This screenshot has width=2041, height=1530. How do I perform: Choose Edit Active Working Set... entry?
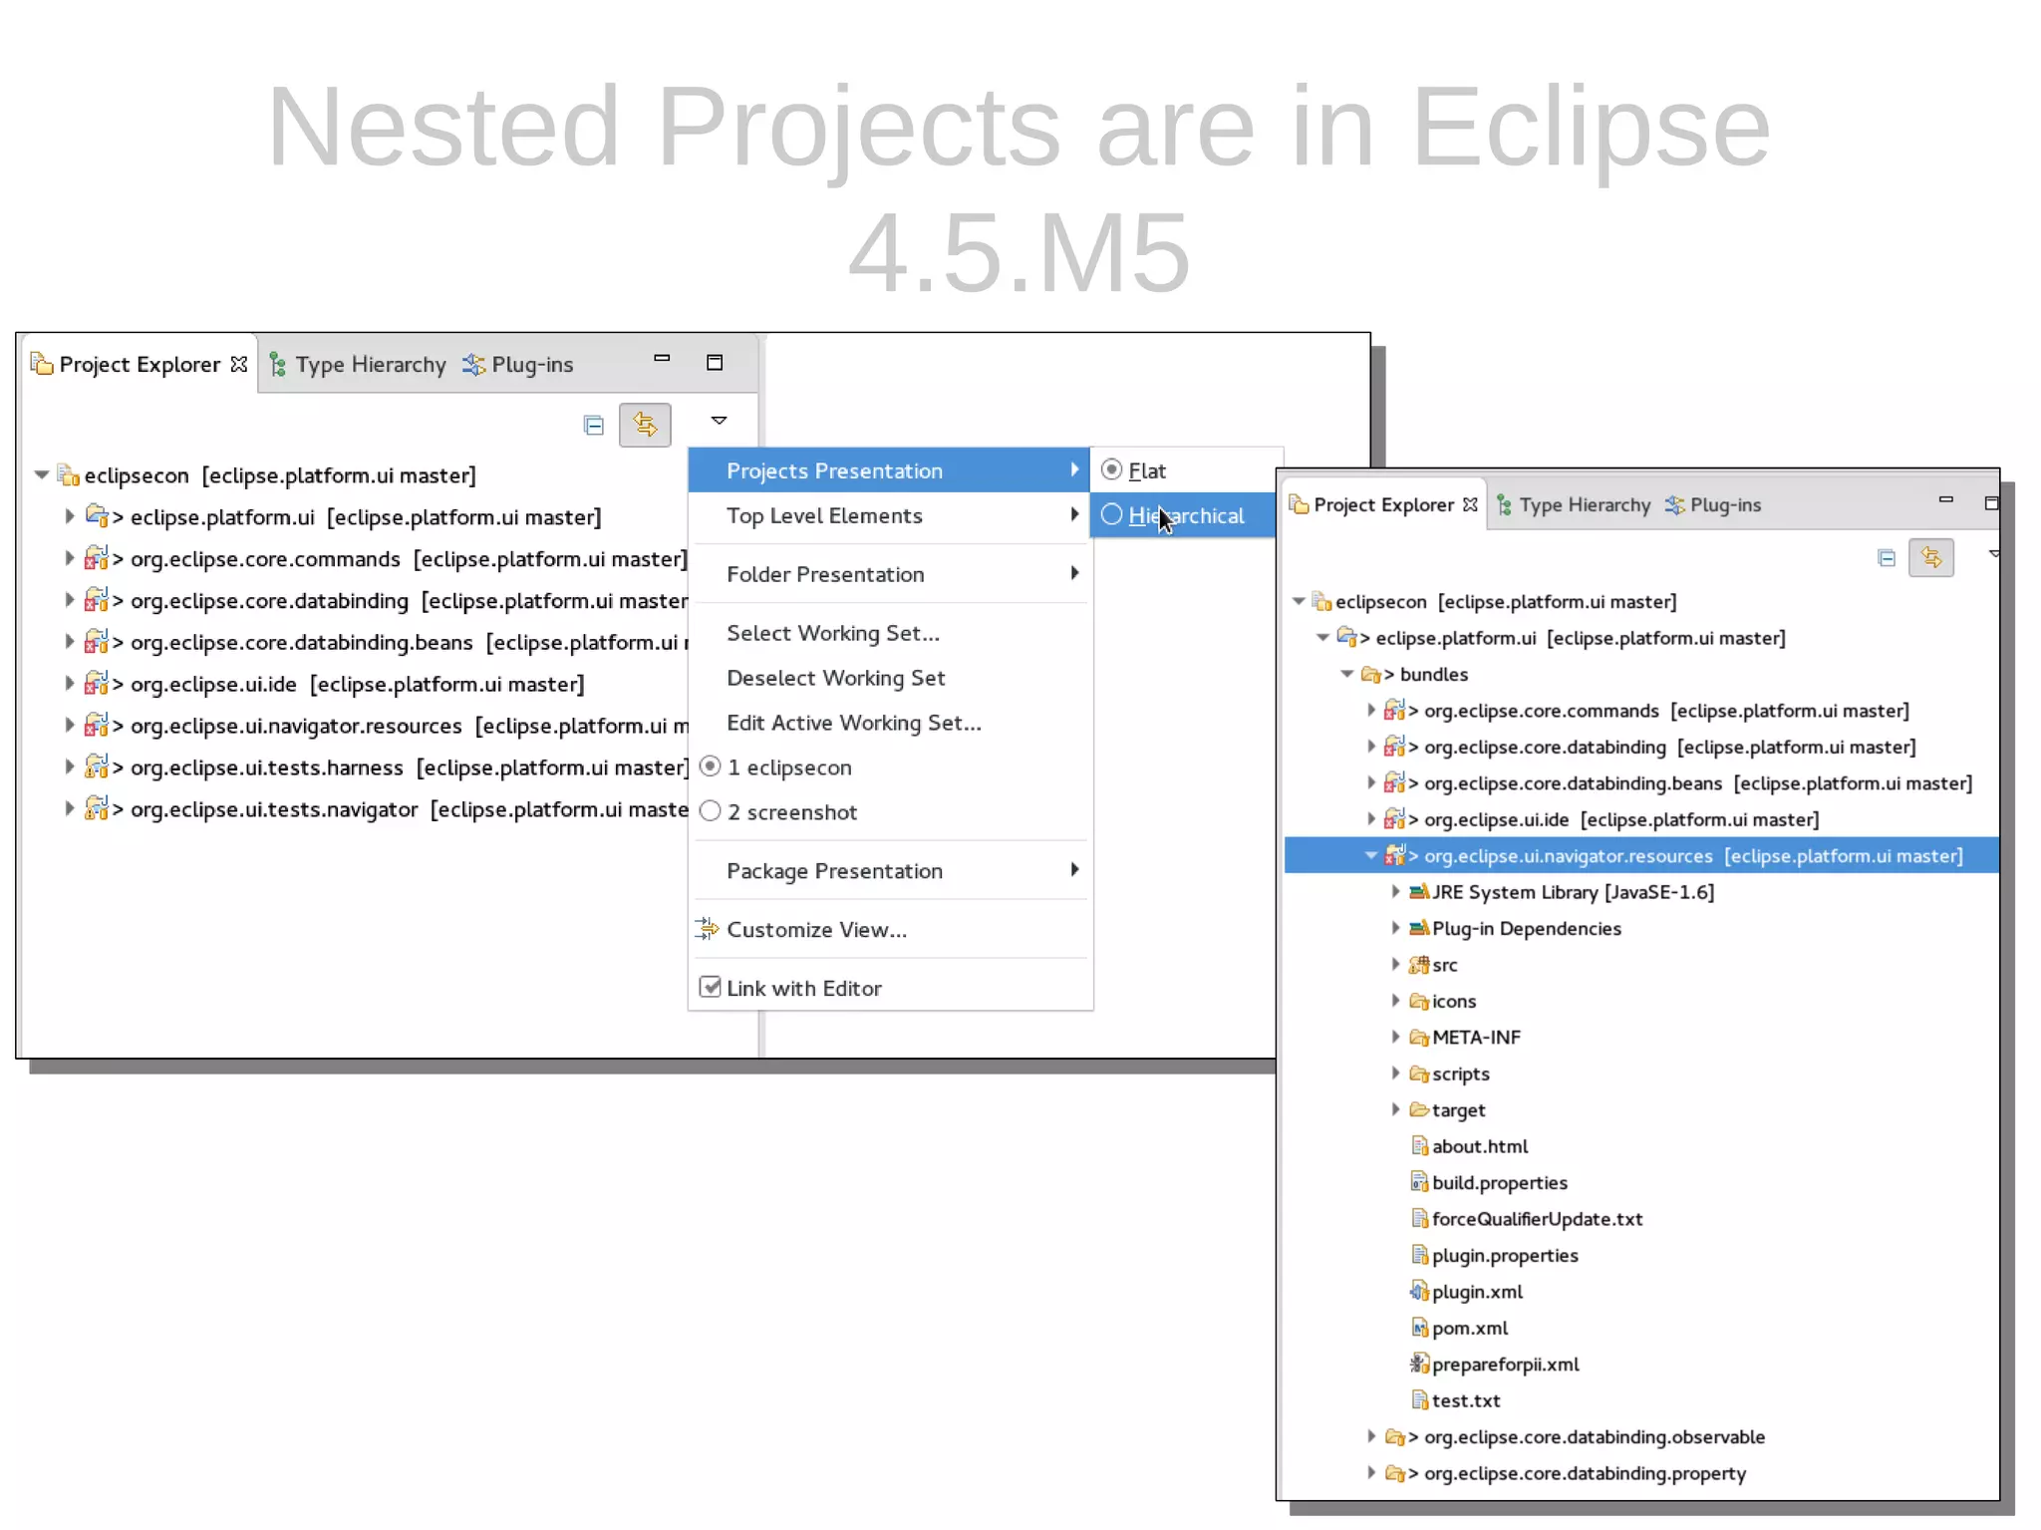click(889, 723)
